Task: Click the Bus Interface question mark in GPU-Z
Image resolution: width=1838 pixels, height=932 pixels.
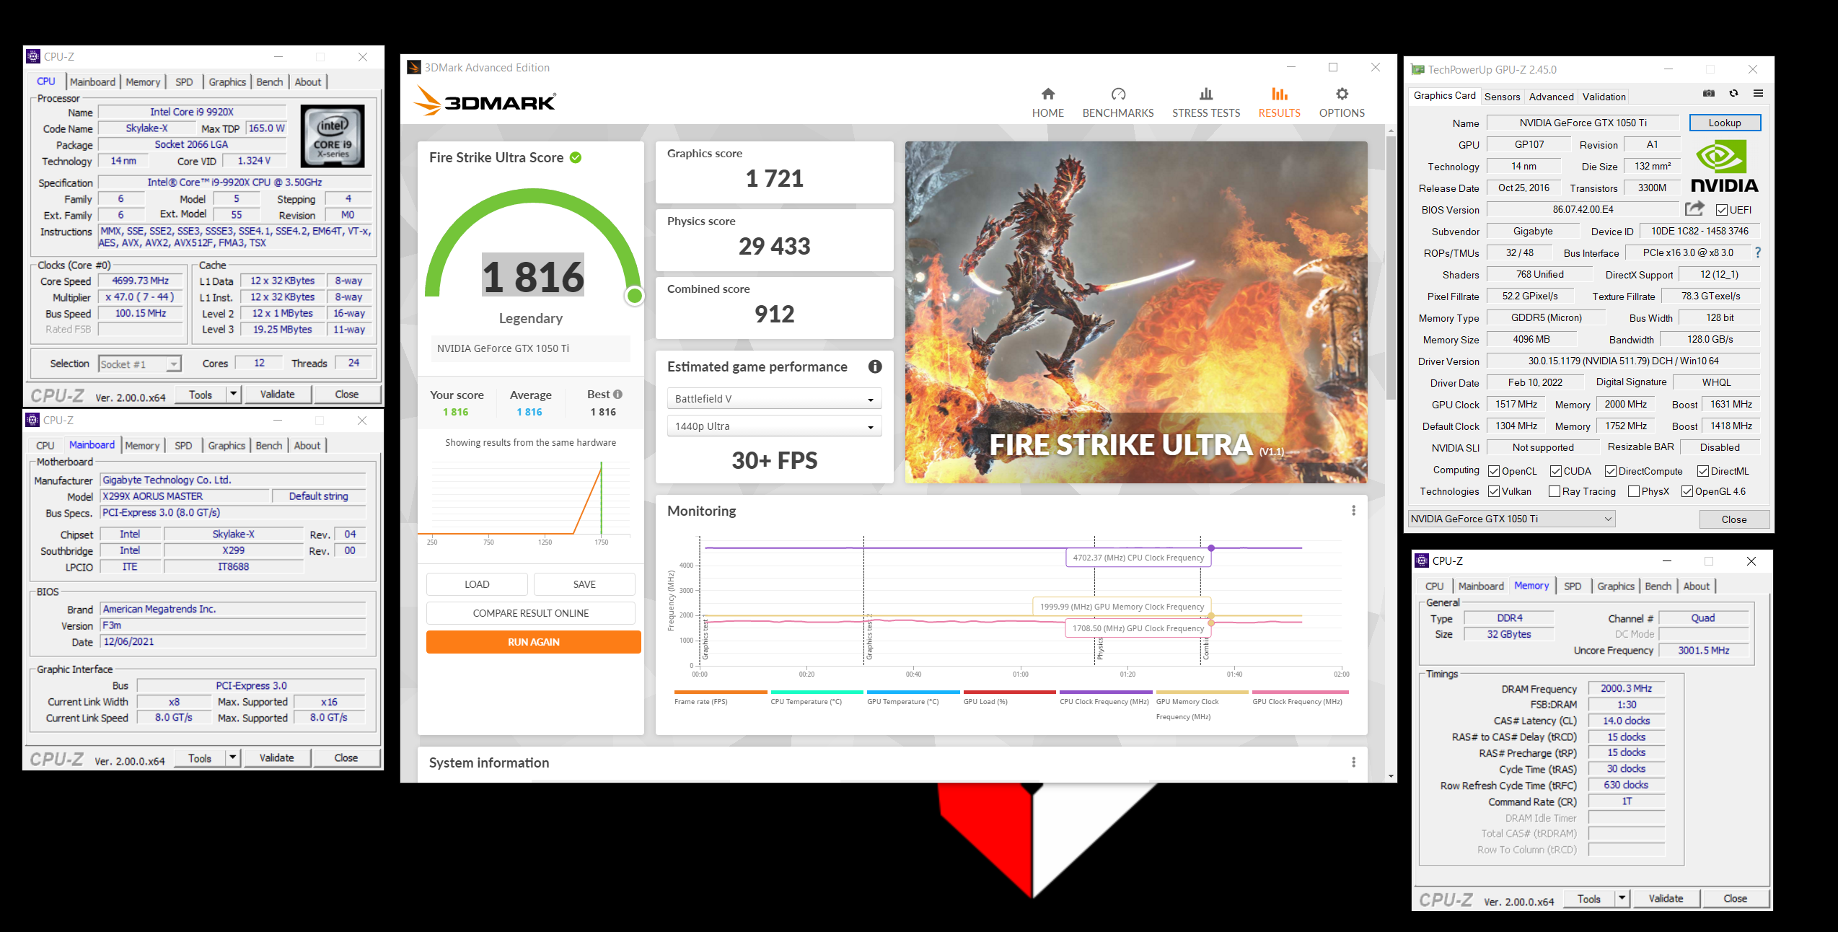Action: pyautogui.click(x=1758, y=252)
